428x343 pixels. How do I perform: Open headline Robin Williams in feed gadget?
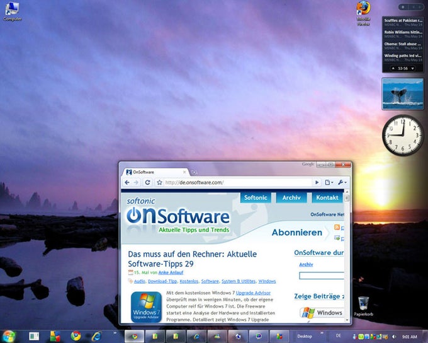[x=403, y=32]
